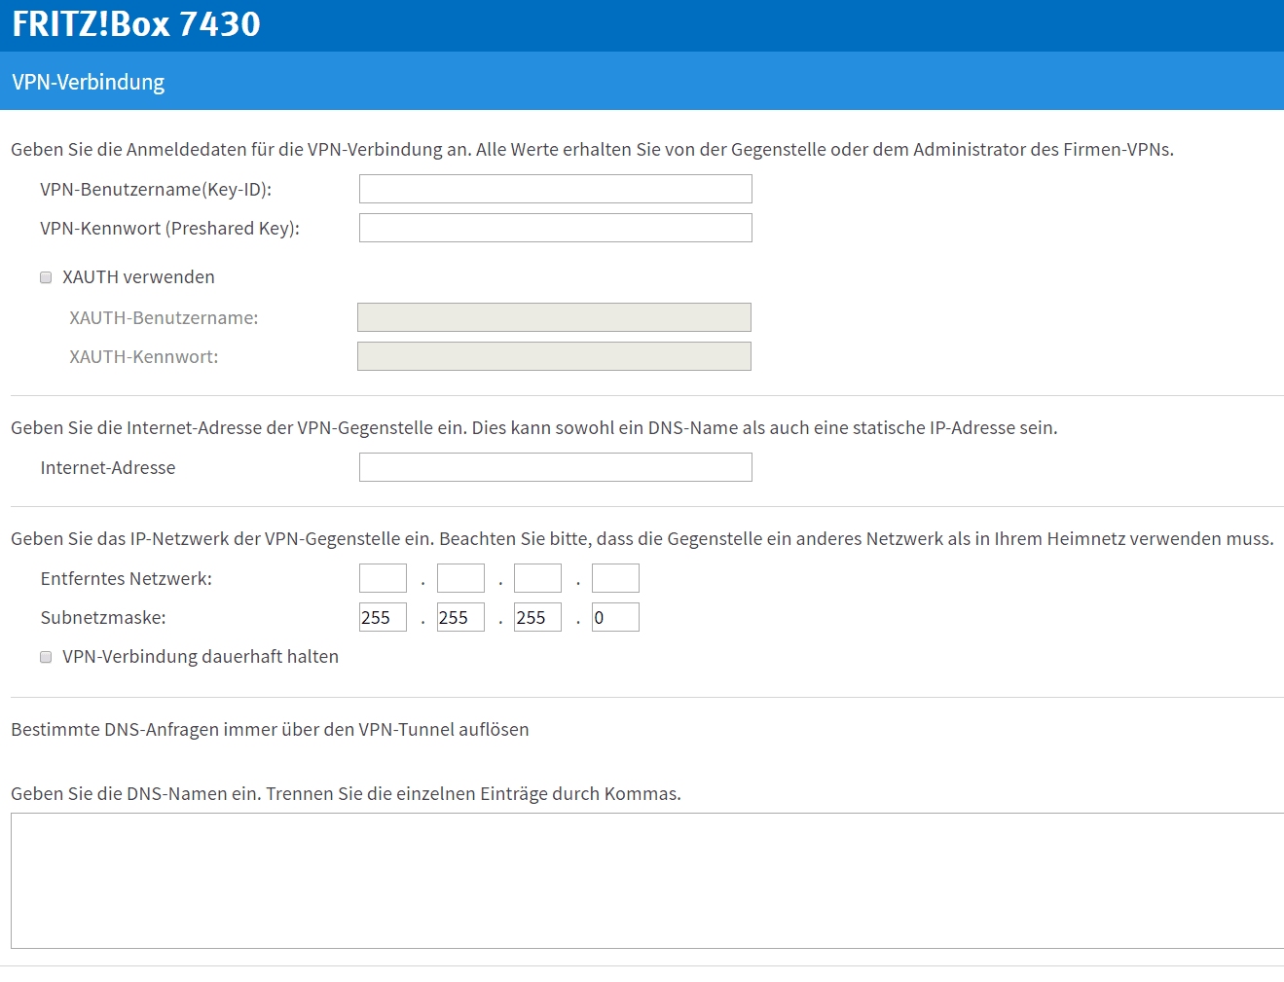Click the VPN-Kennwort (Preshared Key) input field
This screenshot has height=982, width=1284.
click(555, 228)
